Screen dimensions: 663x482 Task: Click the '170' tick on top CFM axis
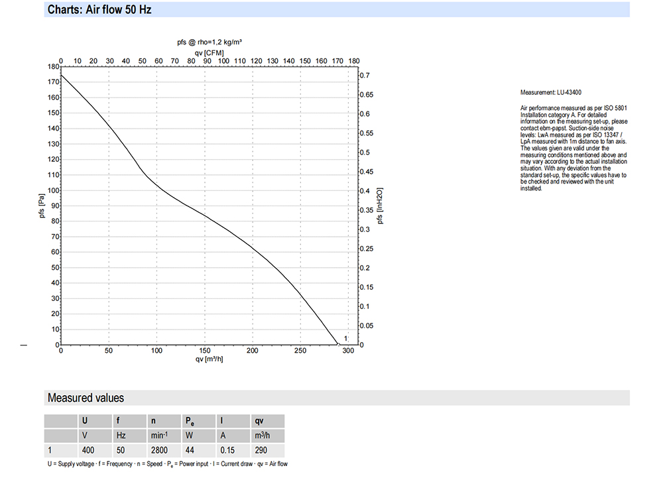pos(337,61)
